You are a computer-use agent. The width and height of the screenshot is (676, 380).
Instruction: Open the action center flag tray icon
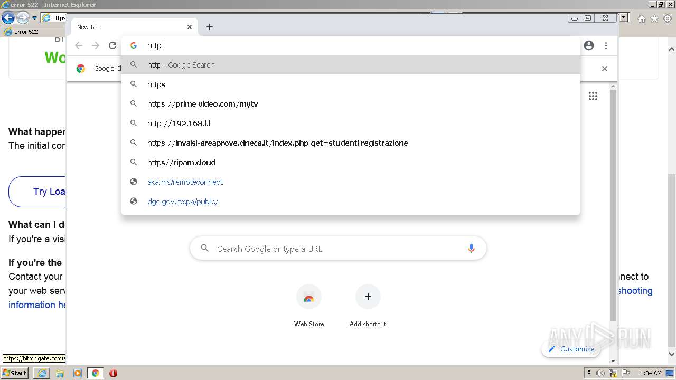point(625,373)
